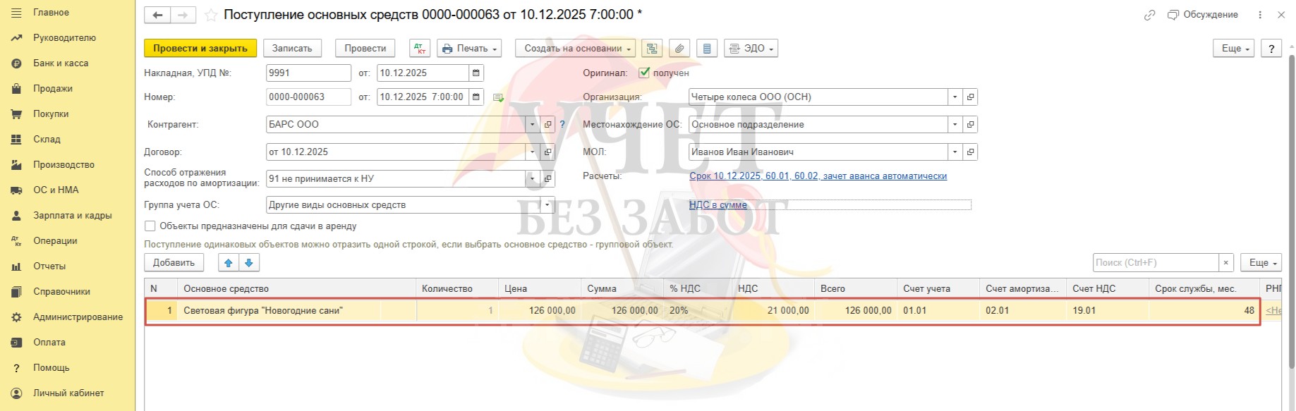Open Организация record card icon

click(970, 97)
